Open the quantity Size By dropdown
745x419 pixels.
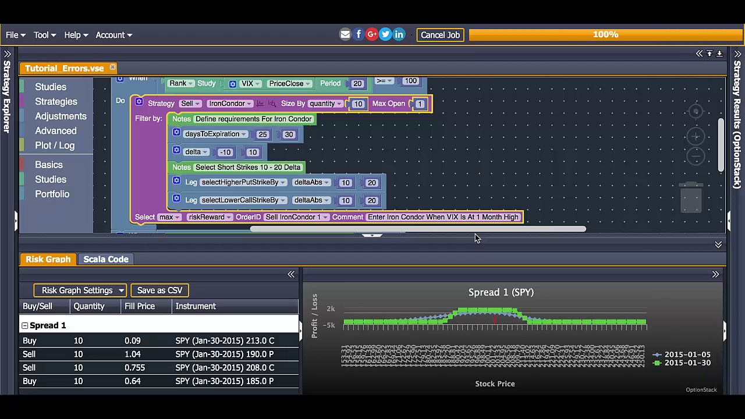(x=325, y=104)
